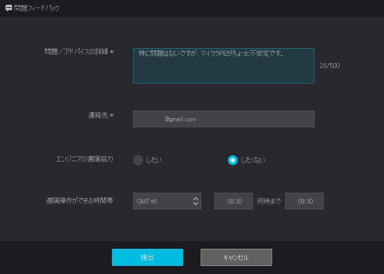The image size is (384, 274).
Task: Click the up-down arrows on timezone selector
Action: [195, 201]
